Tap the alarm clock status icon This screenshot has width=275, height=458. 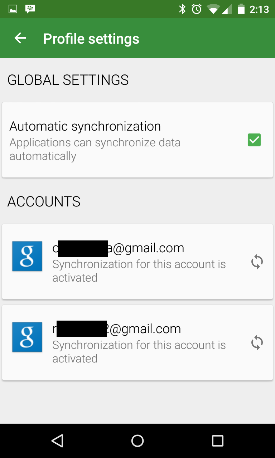[197, 9]
